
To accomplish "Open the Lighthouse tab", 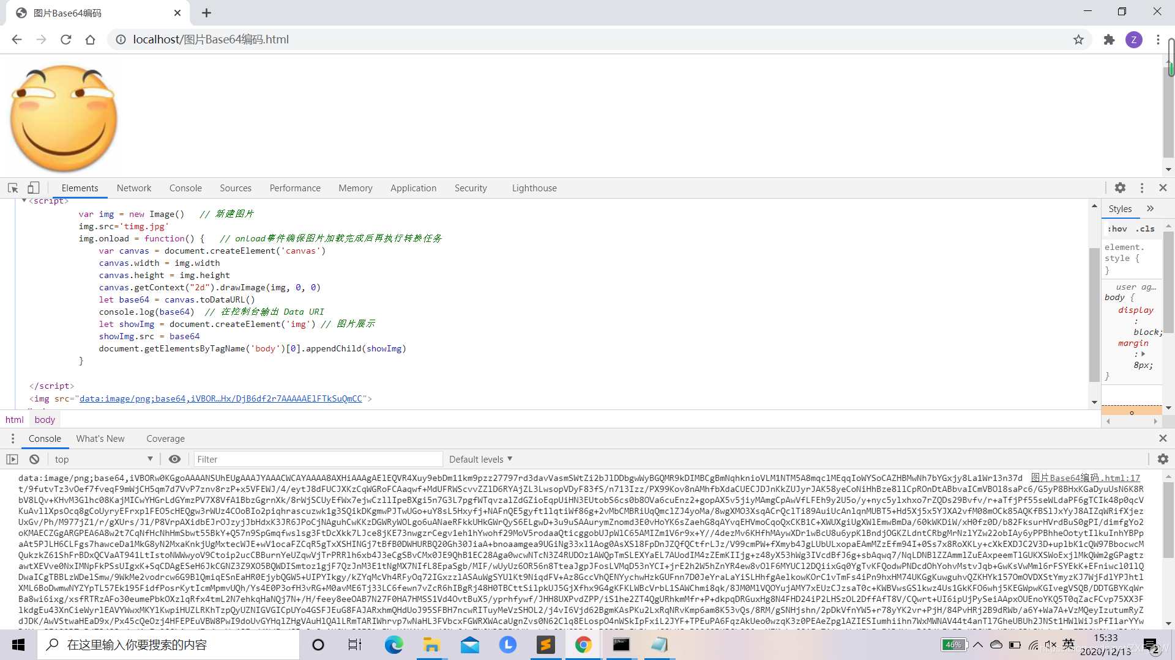I will point(534,188).
